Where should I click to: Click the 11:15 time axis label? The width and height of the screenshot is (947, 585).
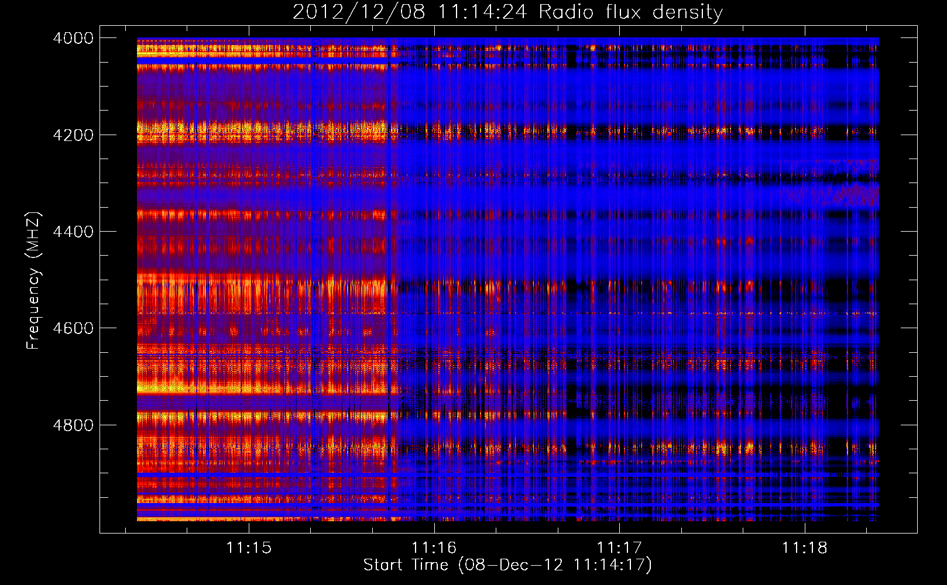coord(249,548)
